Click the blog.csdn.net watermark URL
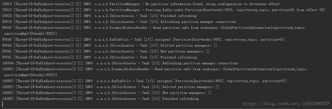The image size is (332, 109). pos(286,104)
